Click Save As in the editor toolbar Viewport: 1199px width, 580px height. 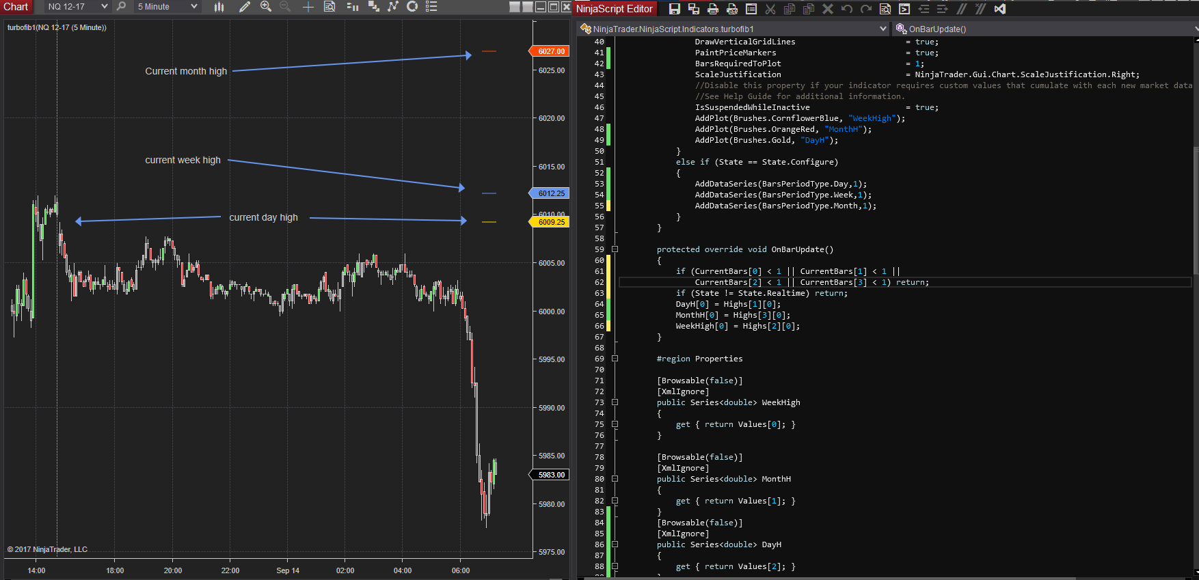pos(694,9)
